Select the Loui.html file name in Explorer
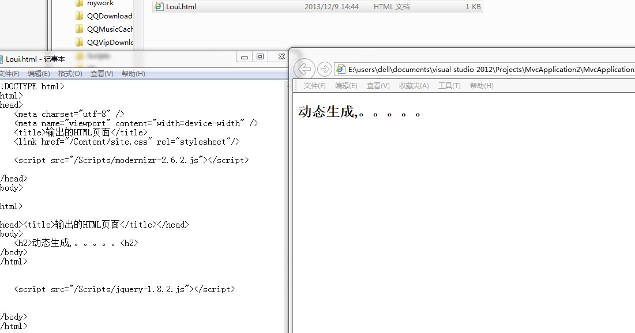 click(x=181, y=6)
